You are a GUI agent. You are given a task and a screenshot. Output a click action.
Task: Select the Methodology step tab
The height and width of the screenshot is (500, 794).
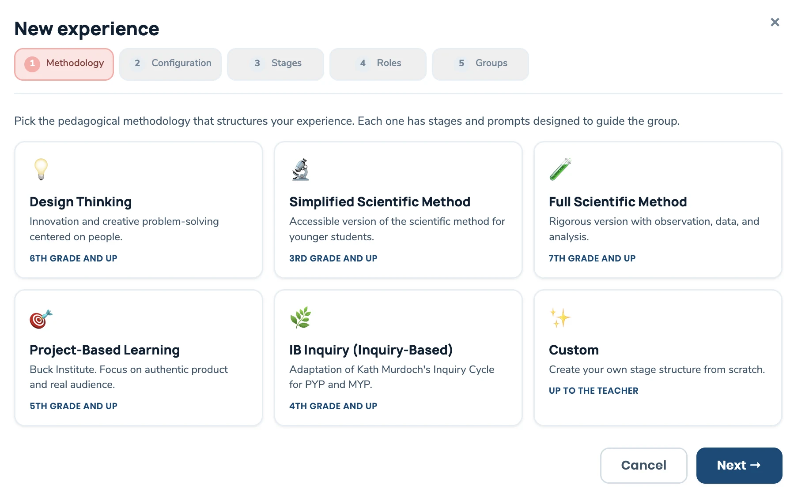pyautogui.click(x=64, y=64)
